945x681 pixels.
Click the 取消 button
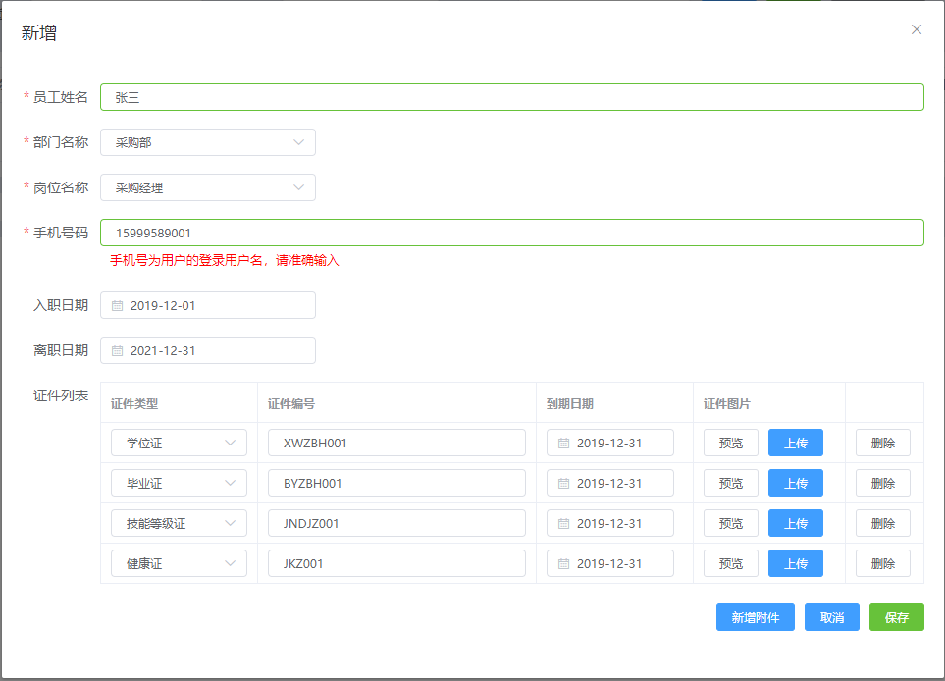832,617
